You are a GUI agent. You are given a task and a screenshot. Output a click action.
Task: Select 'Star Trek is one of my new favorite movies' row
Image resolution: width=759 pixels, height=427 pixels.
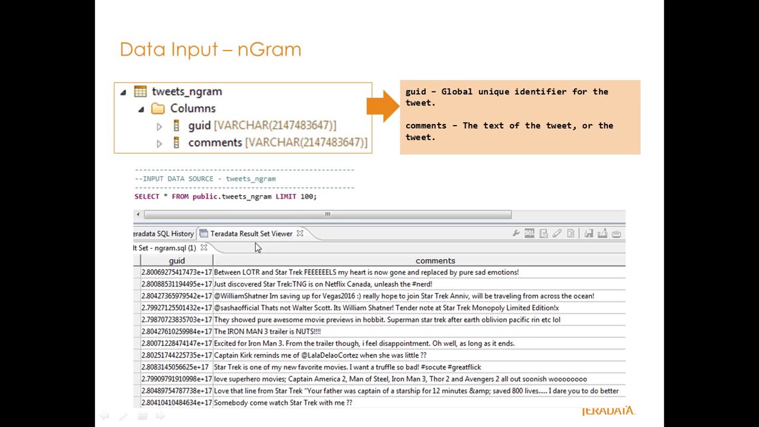[x=379, y=367]
